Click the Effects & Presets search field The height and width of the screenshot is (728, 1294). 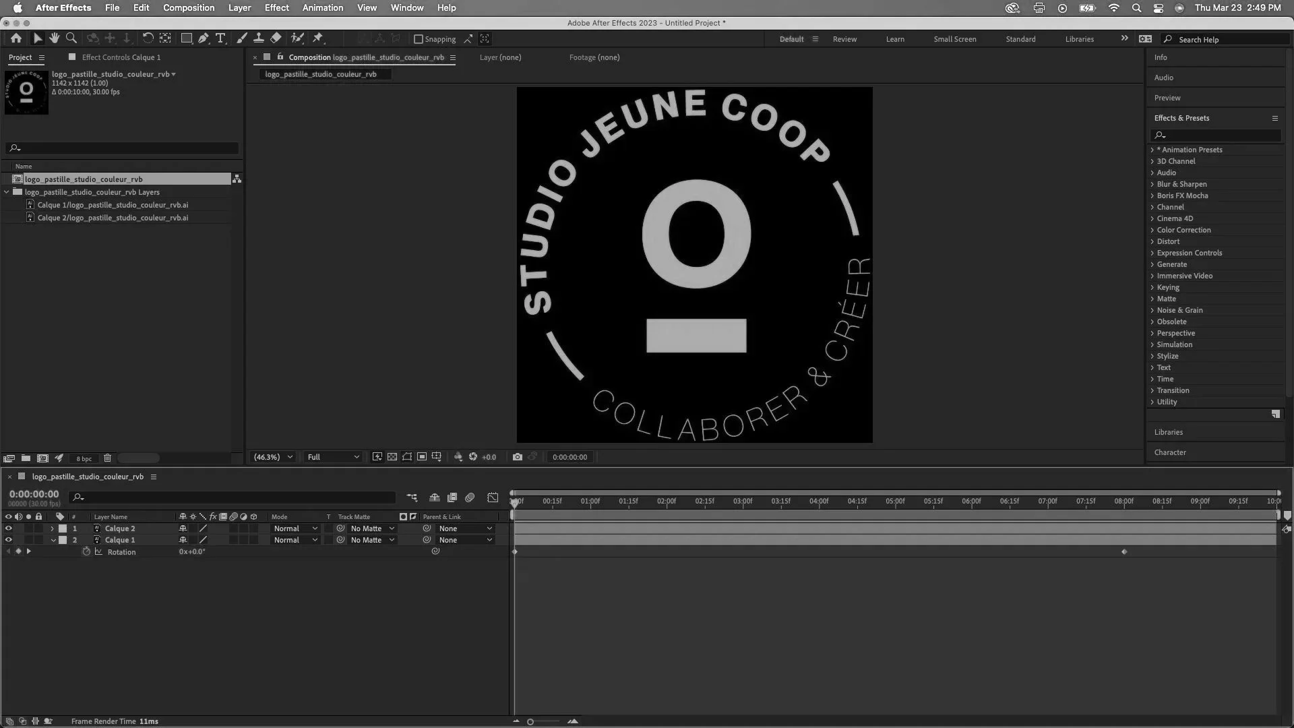coord(1216,135)
